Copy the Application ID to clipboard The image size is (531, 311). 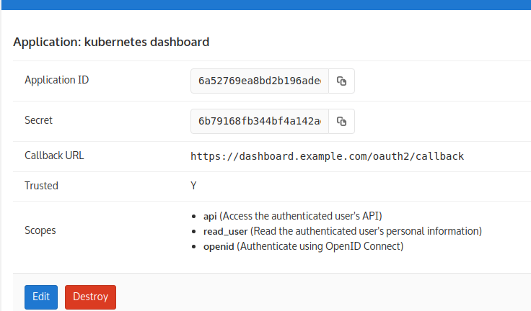(341, 81)
